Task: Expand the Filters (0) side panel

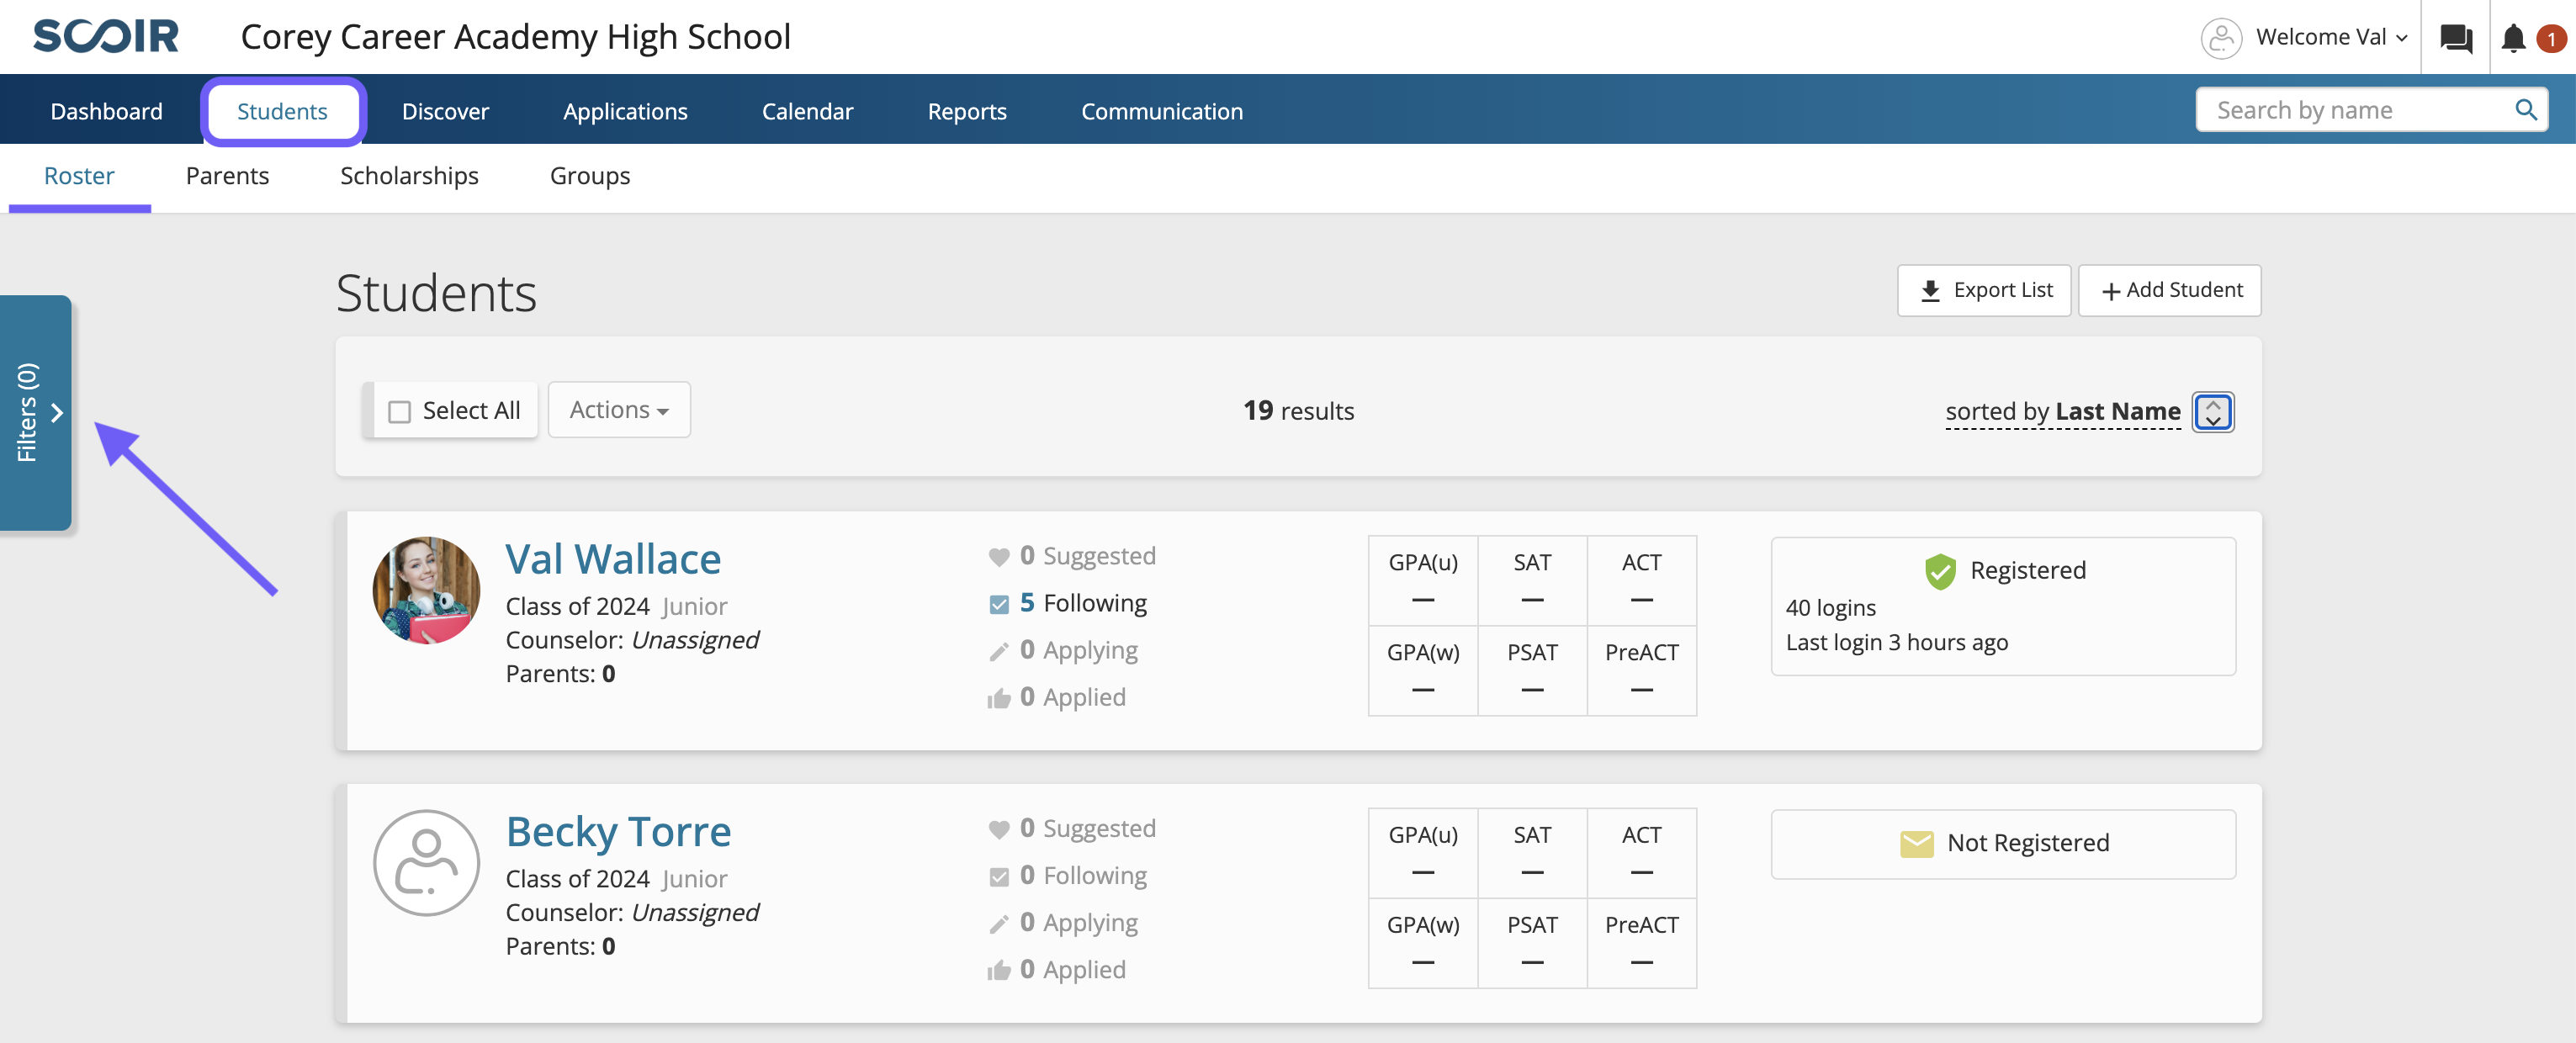Action: point(36,412)
